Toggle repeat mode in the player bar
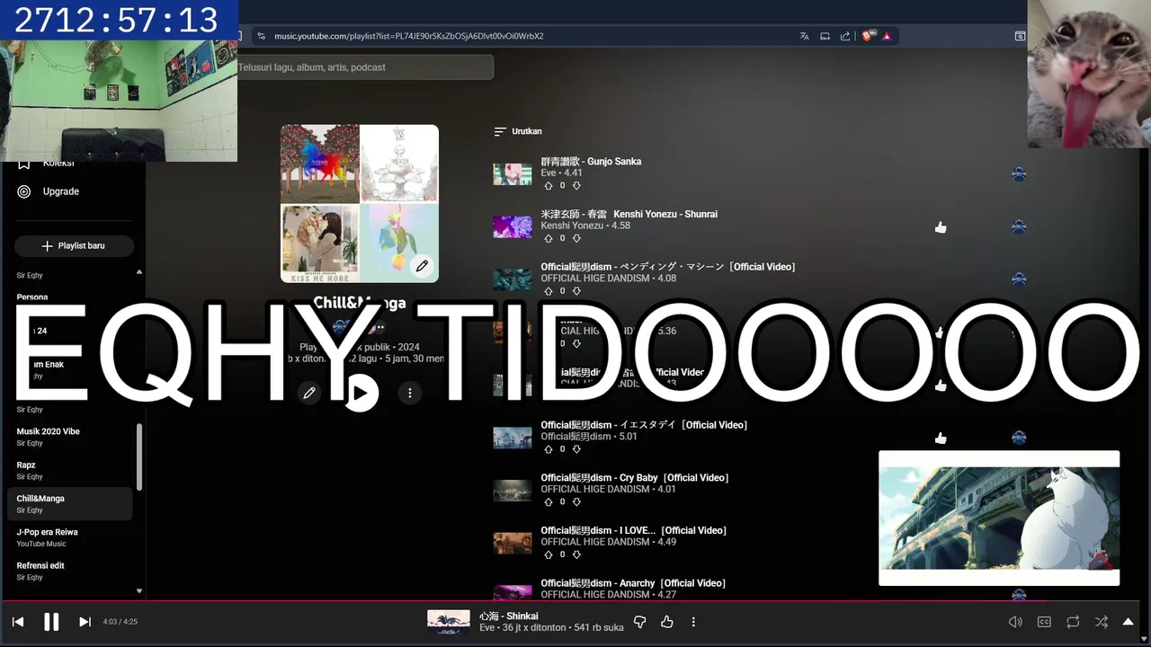 coord(1073,622)
